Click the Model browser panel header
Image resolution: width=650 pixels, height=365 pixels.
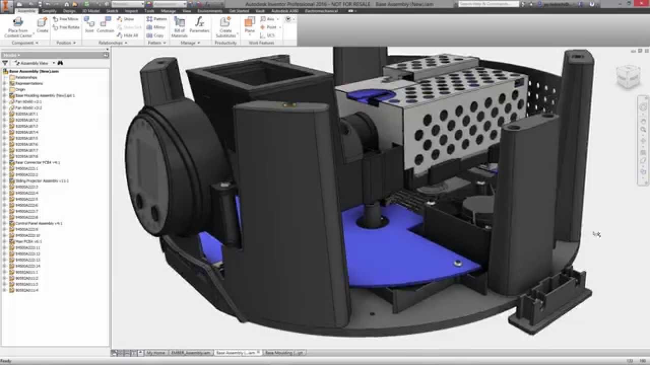pos(55,55)
